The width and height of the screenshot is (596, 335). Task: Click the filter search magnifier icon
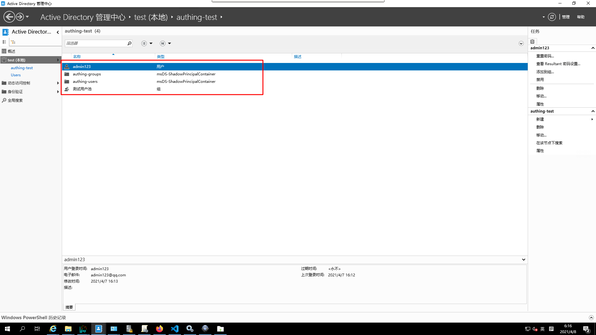click(x=129, y=43)
